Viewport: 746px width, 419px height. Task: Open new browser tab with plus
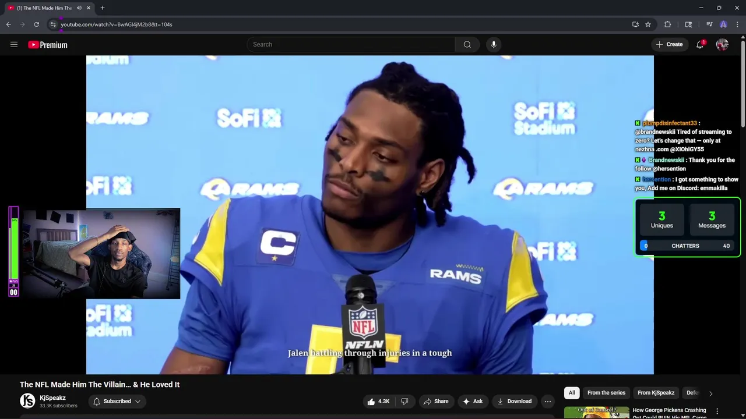[x=103, y=8]
